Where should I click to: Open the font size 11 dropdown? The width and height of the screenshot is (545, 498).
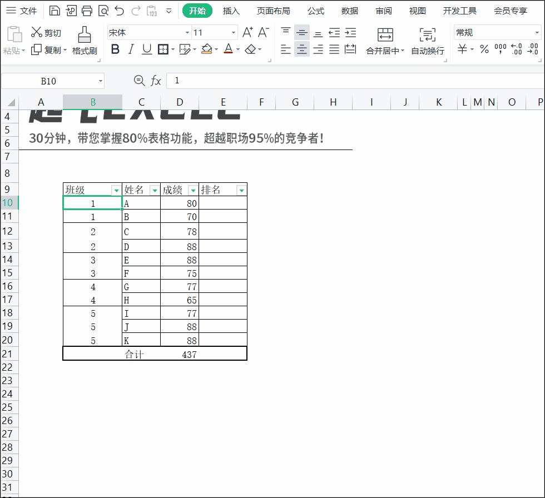click(234, 33)
